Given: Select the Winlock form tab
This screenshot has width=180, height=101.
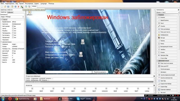Looking at the screenshot, I should [34, 6].
